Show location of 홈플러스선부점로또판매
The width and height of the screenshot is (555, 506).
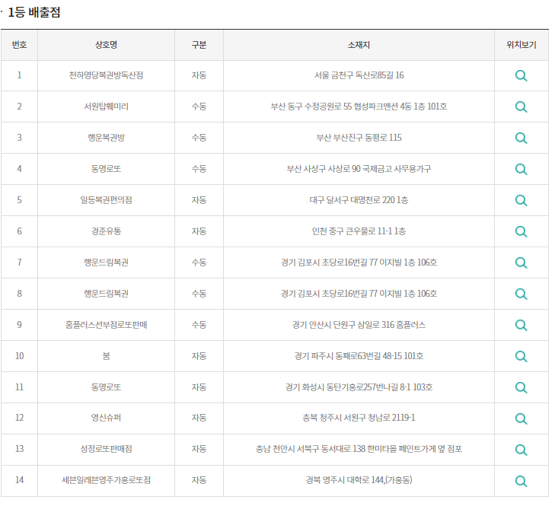point(521,325)
